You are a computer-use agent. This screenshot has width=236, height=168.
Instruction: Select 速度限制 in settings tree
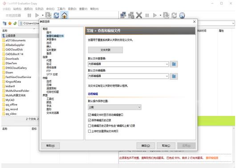pyautogui.click(x=51, y=88)
